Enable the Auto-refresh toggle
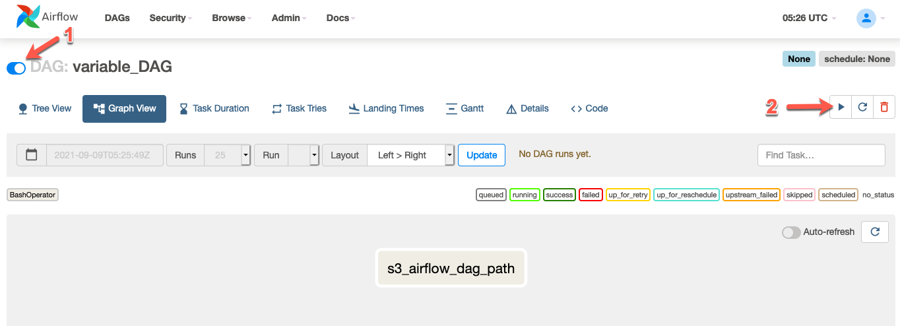The image size is (900, 326). (x=790, y=232)
